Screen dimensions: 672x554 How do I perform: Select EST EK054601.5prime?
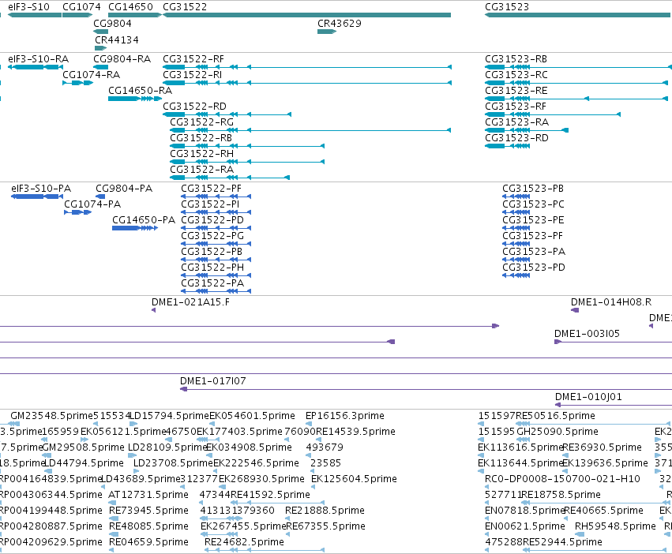252,416
